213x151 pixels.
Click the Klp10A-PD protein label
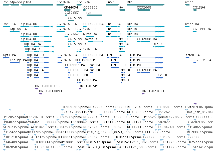click(x=36, y=55)
